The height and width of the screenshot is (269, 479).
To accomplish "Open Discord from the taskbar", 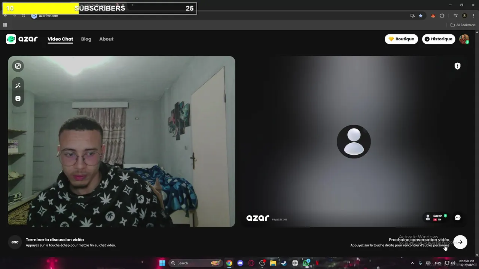I will [x=240, y=263].
